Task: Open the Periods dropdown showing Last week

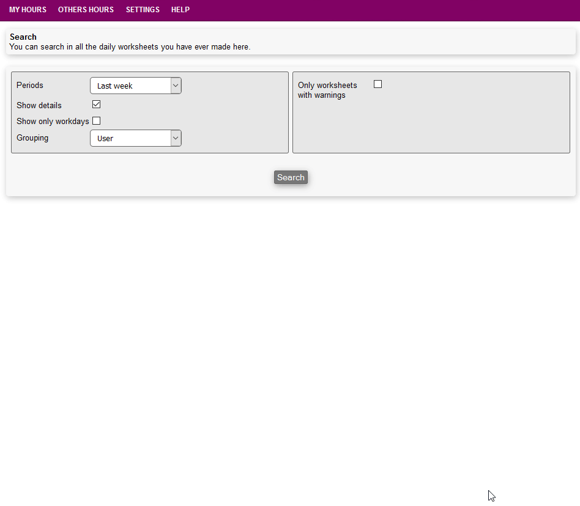Action: pyautogui.click(x=130, y=86)
